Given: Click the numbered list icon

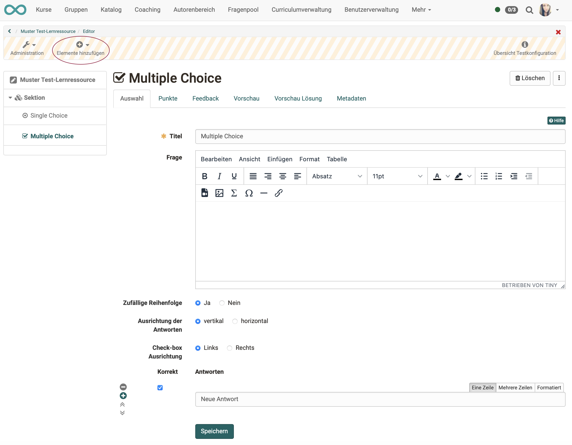Looking at the screenshot, I should (x=499, y=176).
